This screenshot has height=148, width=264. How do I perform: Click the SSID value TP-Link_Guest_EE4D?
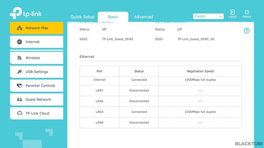coord(117,39)
